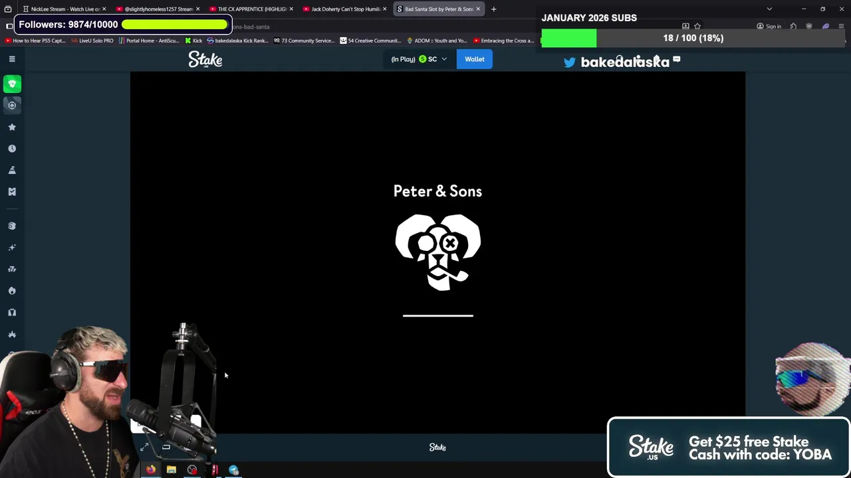Image resolution: width=851 pixels, height=478 pixels.
Task: Open the Stake sidebar hamburger menu
Action: [x=12, y=59]
